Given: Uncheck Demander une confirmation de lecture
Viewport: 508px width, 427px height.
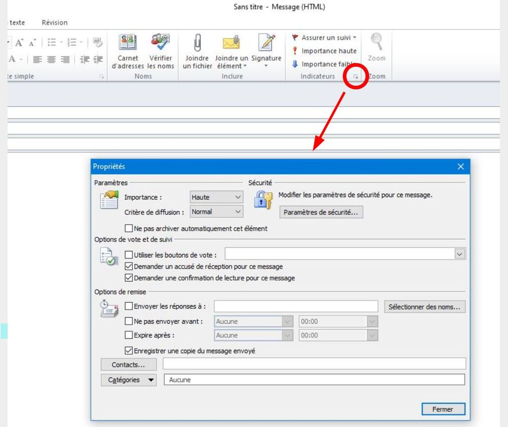Looking at the screenshot, I should pos(129,278).
